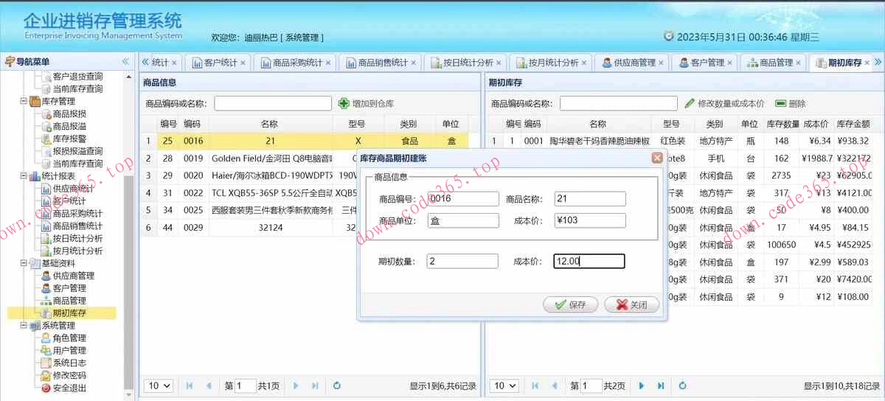Collapse the 统计报表 tree node
Screen dimensions: 885x401
point(24,176)
